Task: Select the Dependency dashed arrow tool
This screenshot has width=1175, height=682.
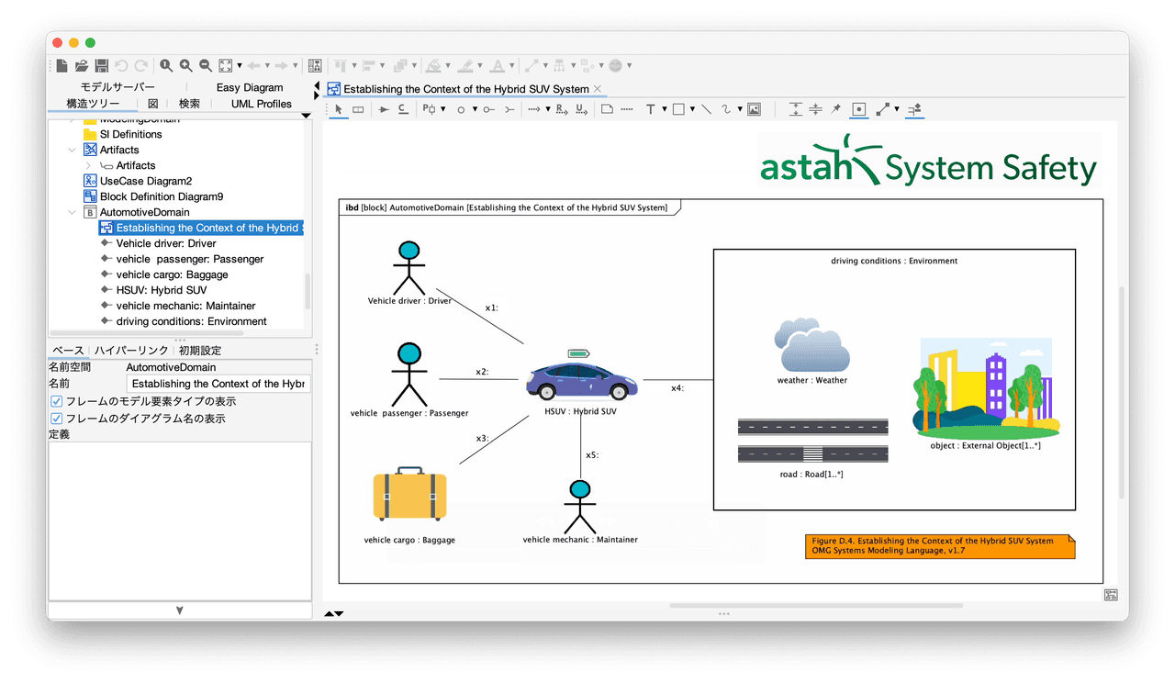Action: pos(534,109)
